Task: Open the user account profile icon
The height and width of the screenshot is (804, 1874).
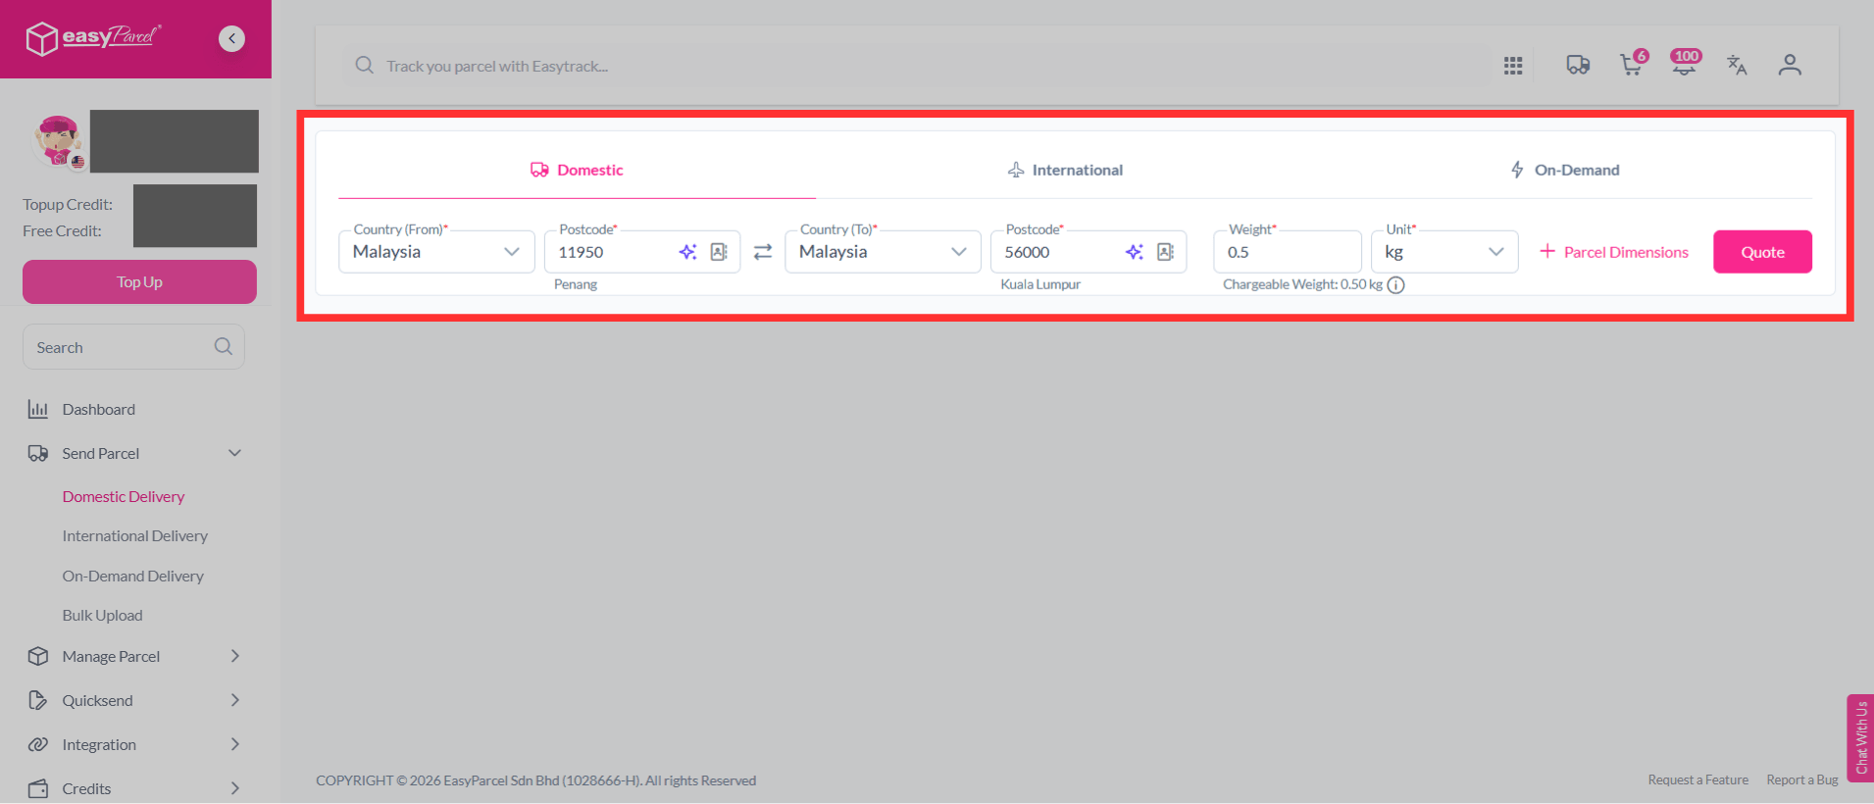Action: (x=1790, y=65)
